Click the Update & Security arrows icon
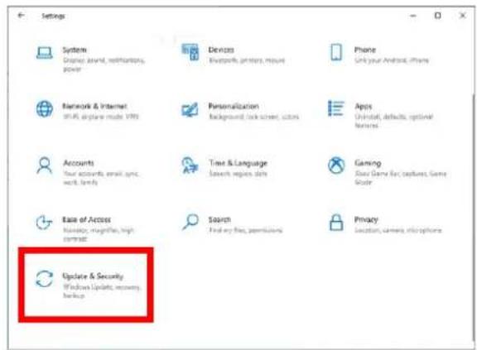The height and width of the screenshot is (350, 477). pyautogui.click(x=45, y=279)
